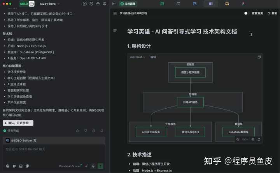Click the 复制 button
Image resolution: width=280 pixels, height=173 pixels.
(x=273, y=13)
